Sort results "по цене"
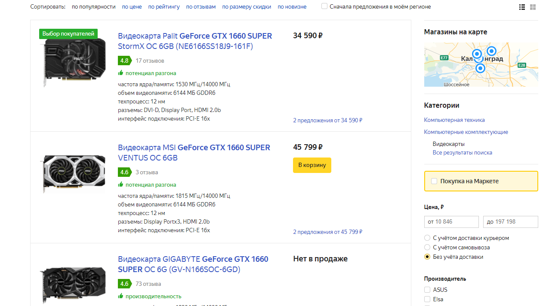This screenshot has height=306, width=549. (132, 7)
